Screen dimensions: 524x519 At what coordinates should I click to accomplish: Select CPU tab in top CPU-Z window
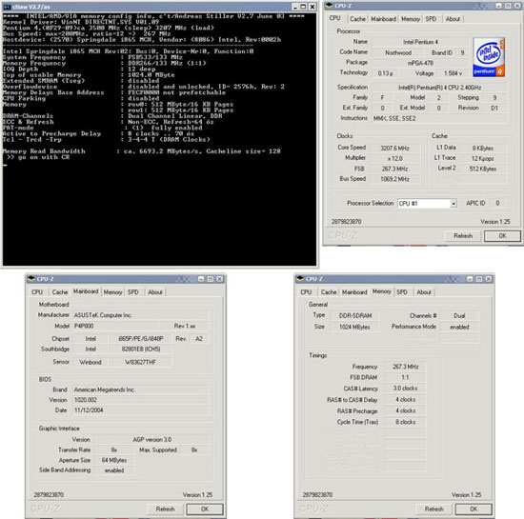click(x=334, y=18)
